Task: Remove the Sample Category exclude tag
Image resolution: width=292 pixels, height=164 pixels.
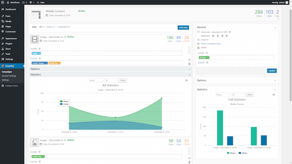Action: tap(46, 63)
